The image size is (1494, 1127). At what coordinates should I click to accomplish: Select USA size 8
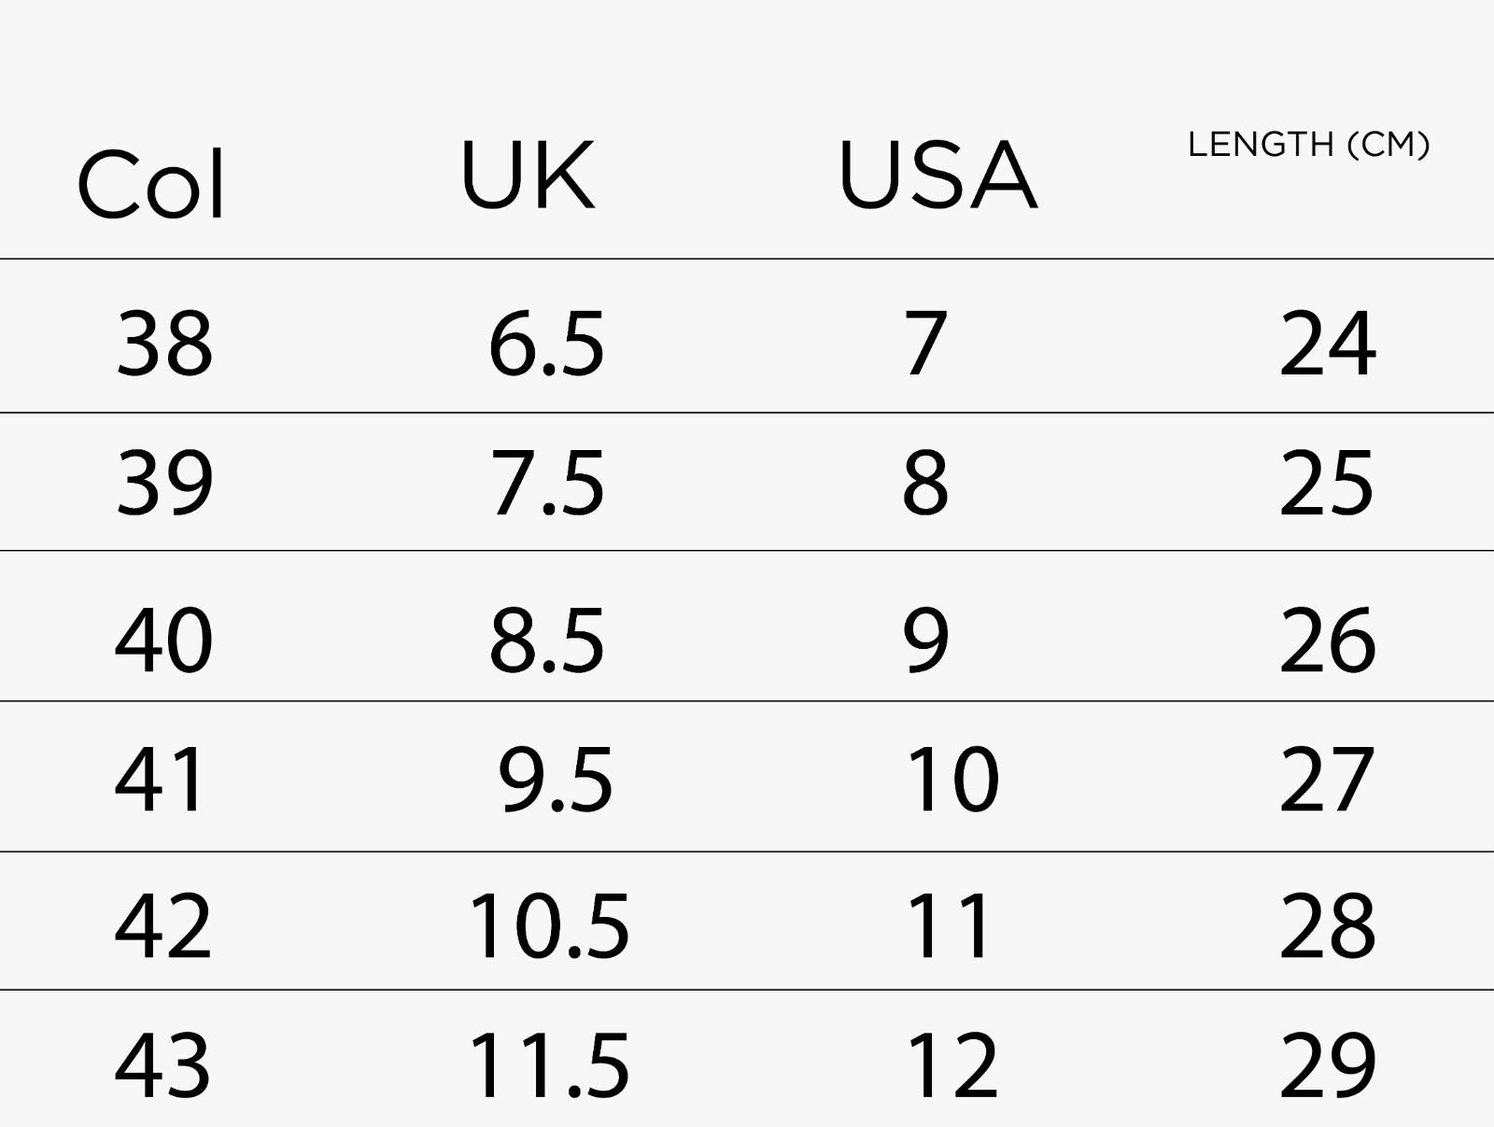tap(925, 483)
